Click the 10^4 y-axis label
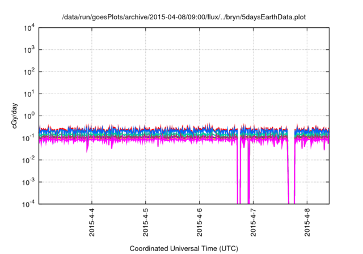Screen dimensions: 363x254 click(x=29, y=28)
